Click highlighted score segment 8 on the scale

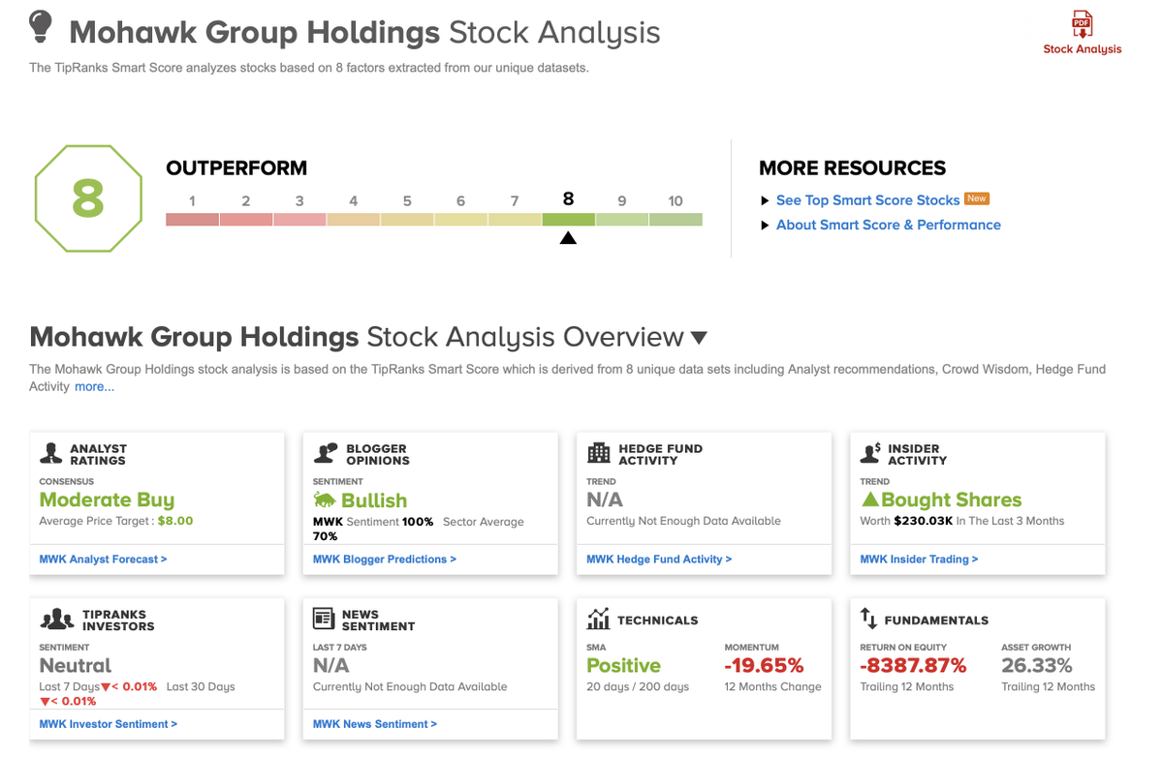tap(568, 220)
